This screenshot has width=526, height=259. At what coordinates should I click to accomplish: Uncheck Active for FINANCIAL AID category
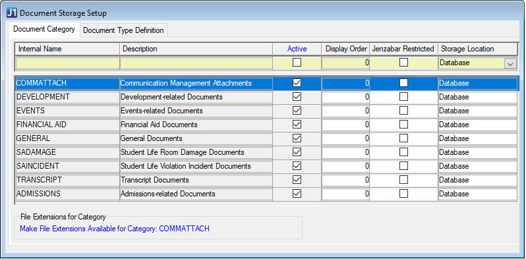[297, 125]
